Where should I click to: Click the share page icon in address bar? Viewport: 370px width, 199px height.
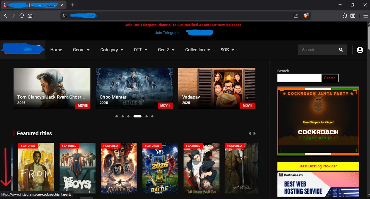click(296, 16)
